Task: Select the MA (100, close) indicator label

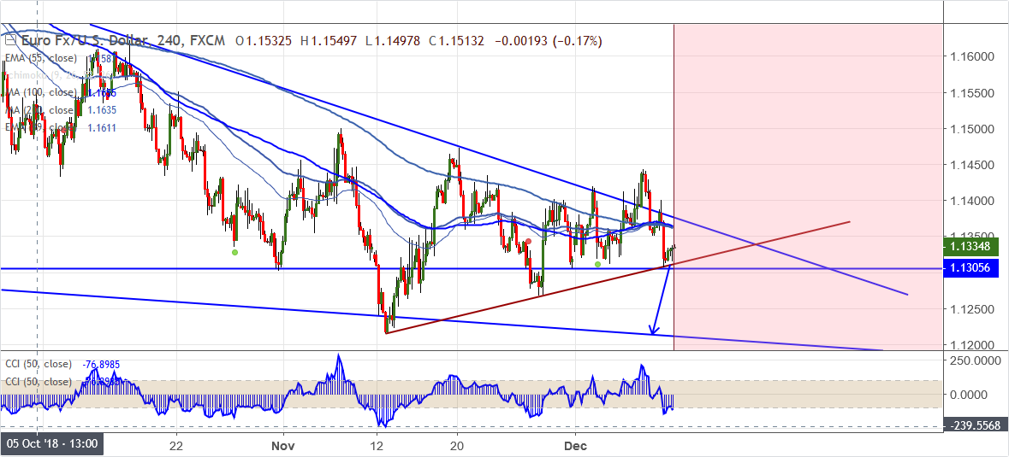Action: click(x=39, y=92)
